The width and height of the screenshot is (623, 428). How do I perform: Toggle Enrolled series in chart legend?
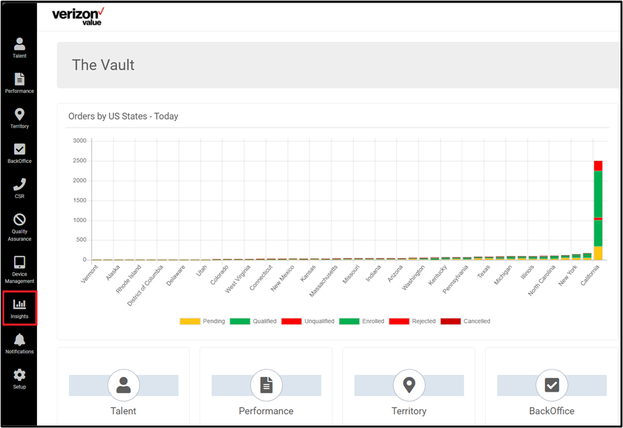point(362,321)
